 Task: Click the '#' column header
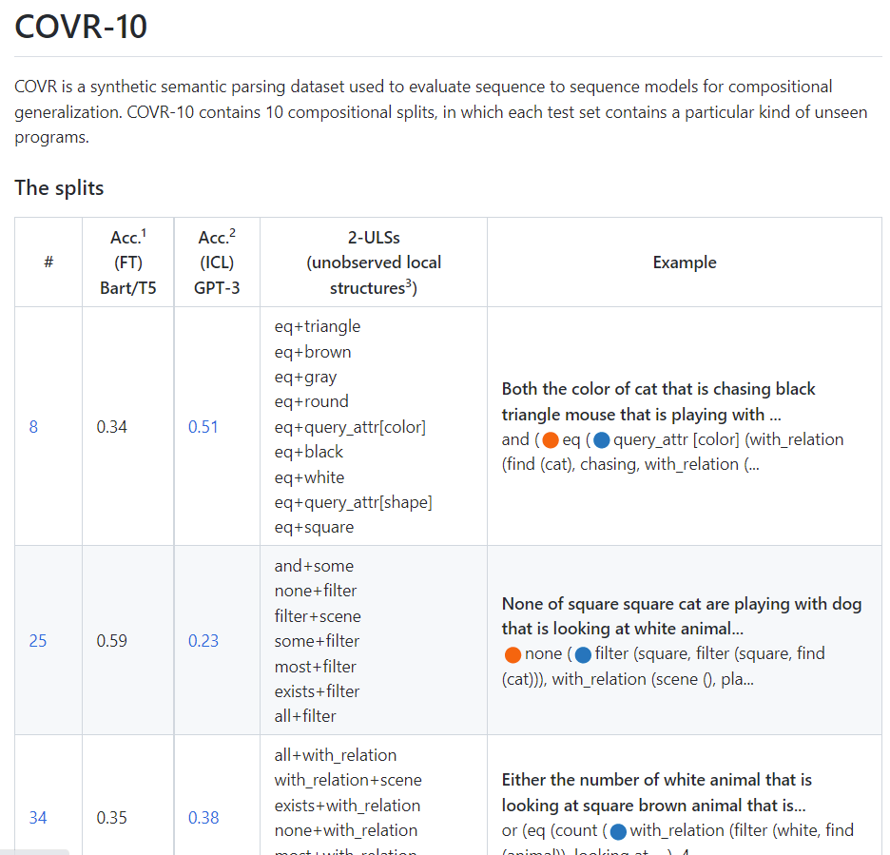(x=48, y=262)
